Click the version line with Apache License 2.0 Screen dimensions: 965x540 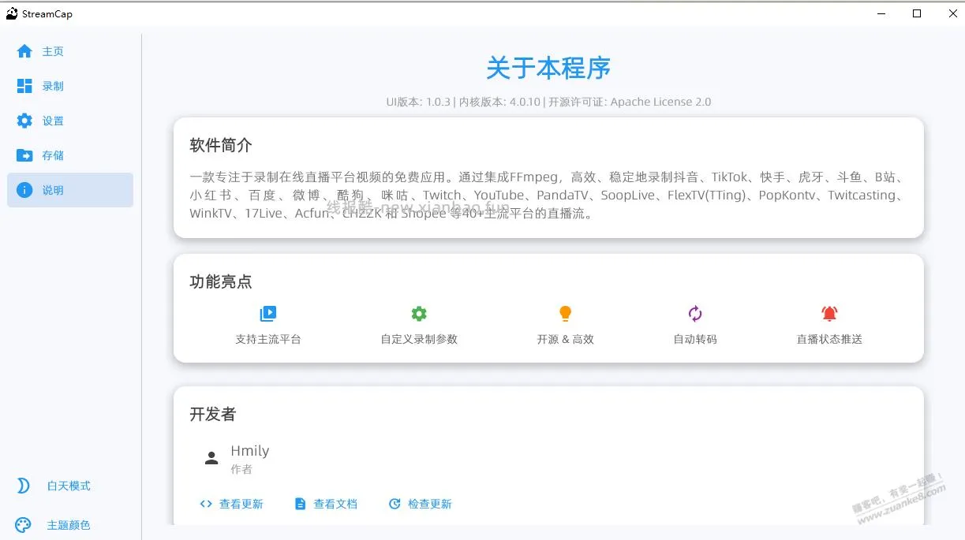coord(548,102)
